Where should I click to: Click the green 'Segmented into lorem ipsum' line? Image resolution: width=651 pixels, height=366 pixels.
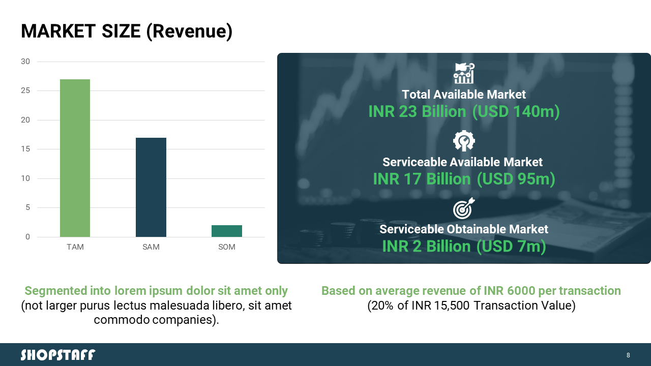(156, 291)
